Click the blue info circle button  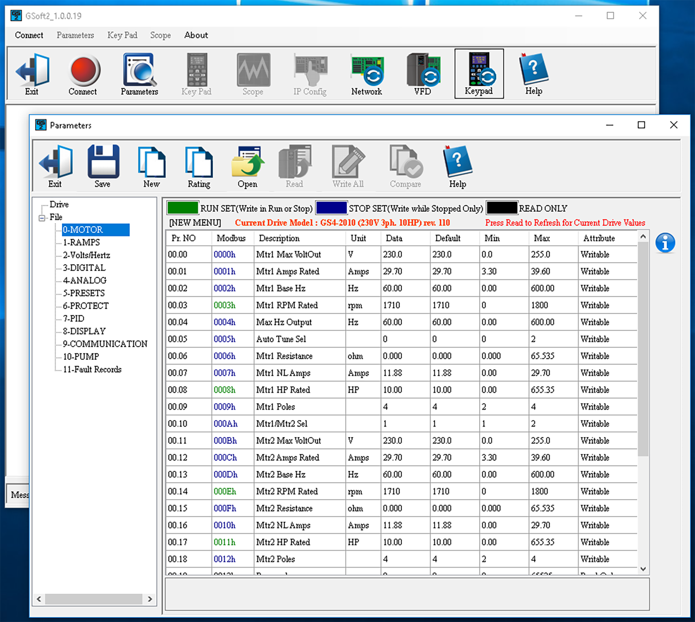click(x=665, y=242)
